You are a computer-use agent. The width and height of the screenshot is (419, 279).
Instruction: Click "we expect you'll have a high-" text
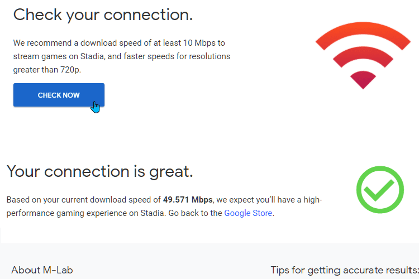[269, 200]
